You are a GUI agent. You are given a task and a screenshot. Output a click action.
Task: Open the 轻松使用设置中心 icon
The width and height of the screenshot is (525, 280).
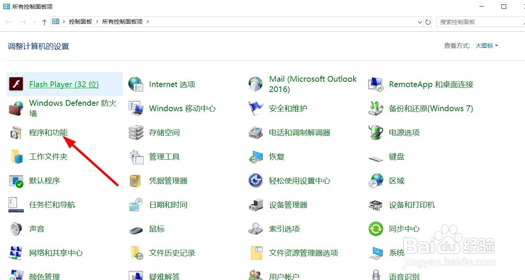[256, 181]
